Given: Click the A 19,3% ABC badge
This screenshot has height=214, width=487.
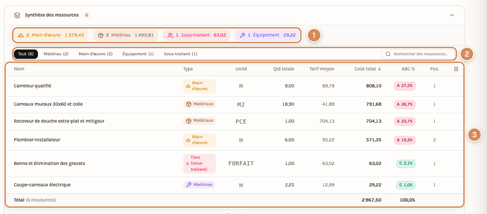Looking at the screenshot, I should tap(405, 140).
